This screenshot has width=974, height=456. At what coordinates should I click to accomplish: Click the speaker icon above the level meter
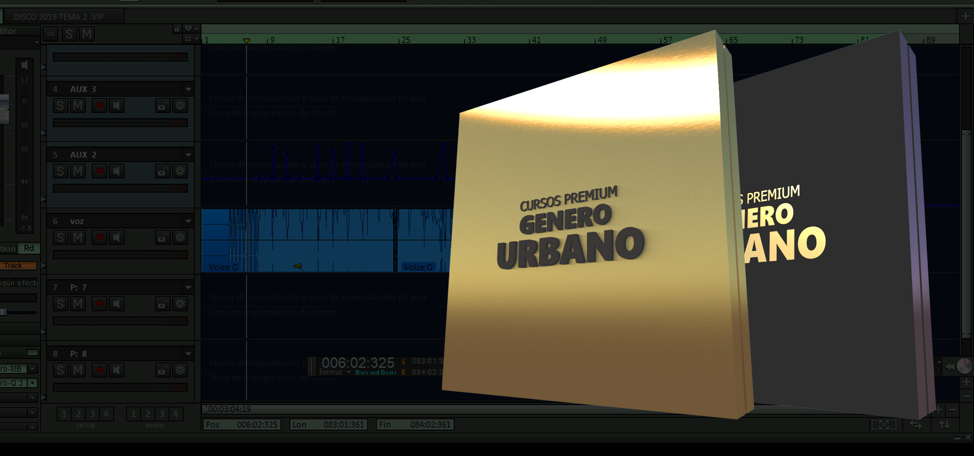pos(24,65)
